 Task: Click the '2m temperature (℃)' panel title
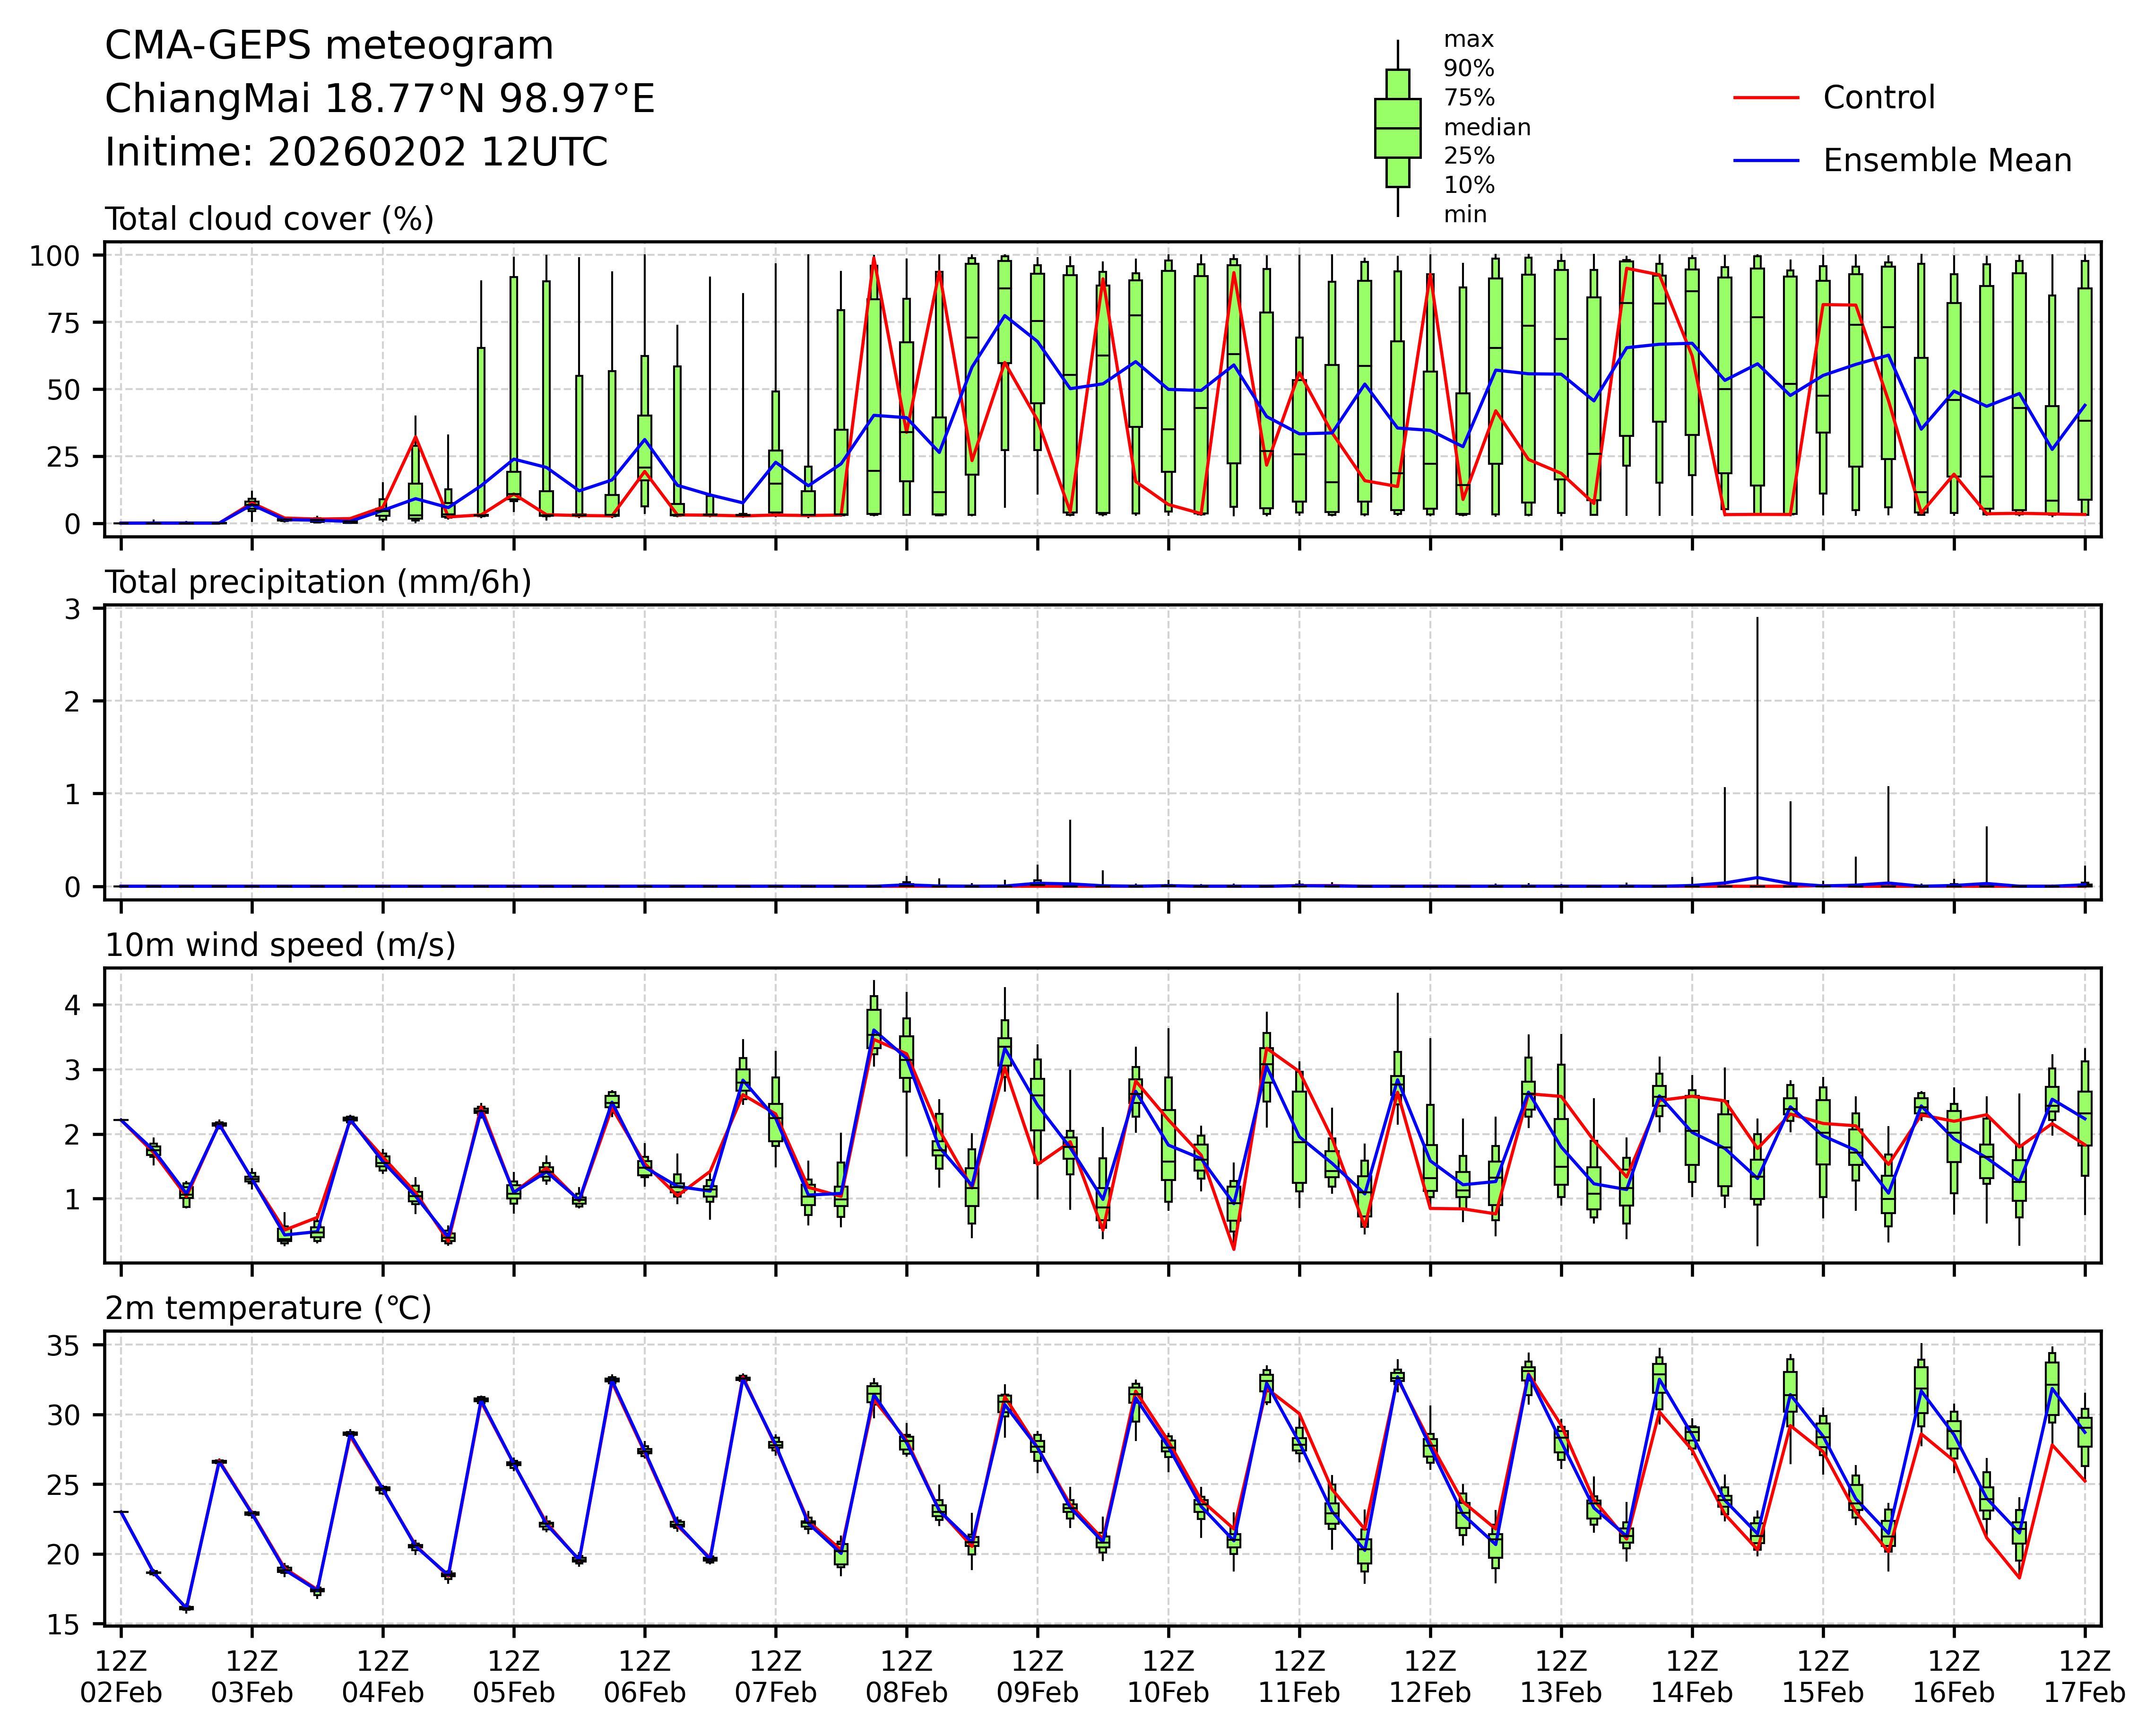(x=268, y=1308)
